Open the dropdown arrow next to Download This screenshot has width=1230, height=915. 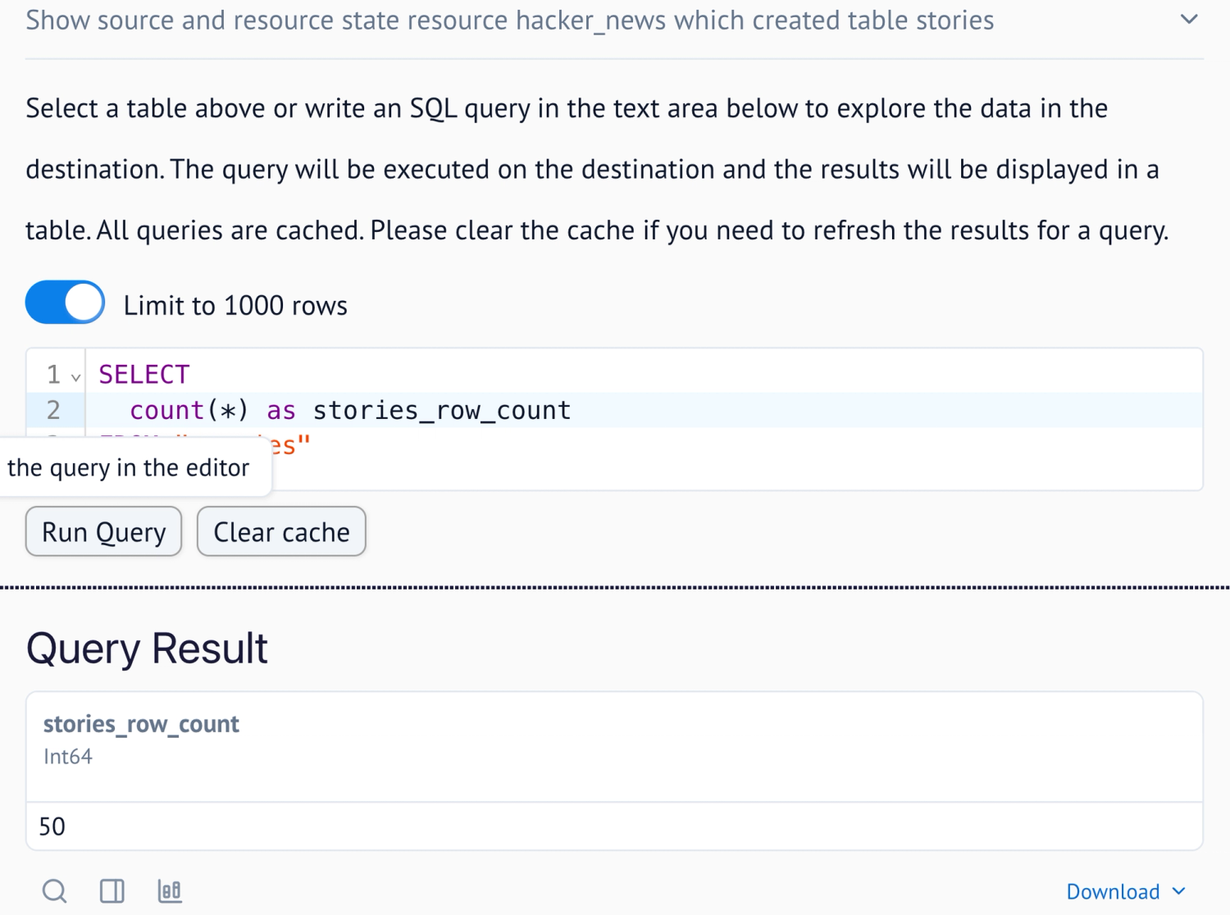pyautogui.click(x=1179, y=891)
